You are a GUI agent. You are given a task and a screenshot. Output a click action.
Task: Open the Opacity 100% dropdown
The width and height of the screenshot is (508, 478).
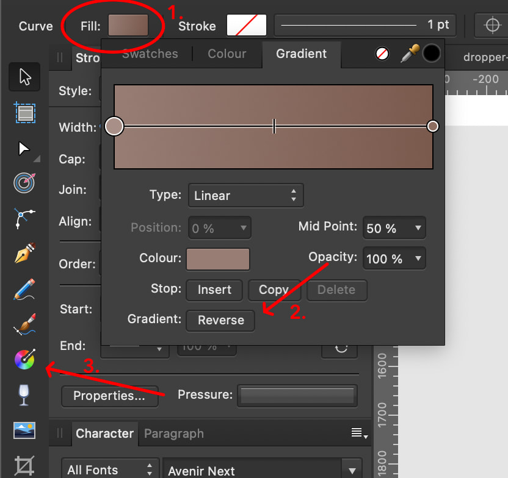click(394, 259)
